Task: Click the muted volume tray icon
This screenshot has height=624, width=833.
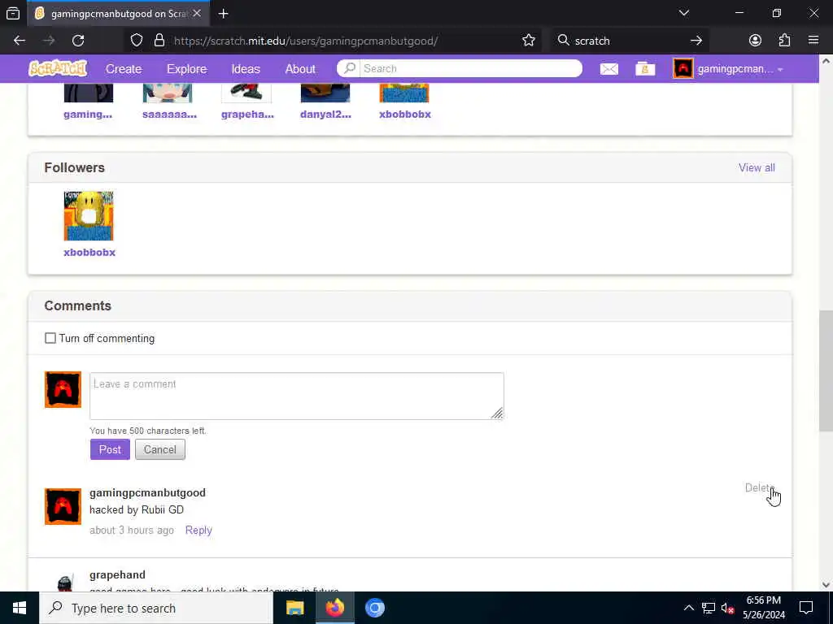Action: 727,608
